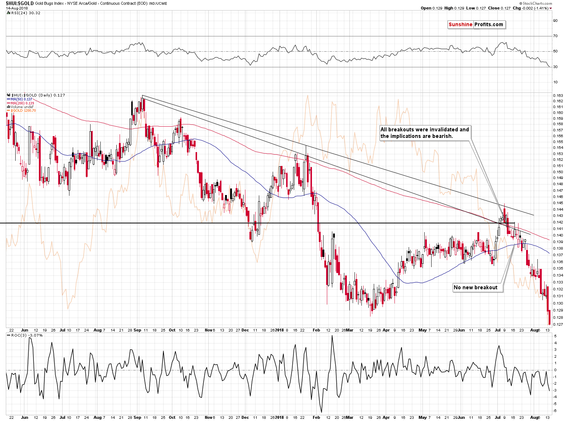The width and height of the screenshot is (569, 421).
Task: Click the 'All breakouts were invalidated' annotation box
Action: pos(425,133)
